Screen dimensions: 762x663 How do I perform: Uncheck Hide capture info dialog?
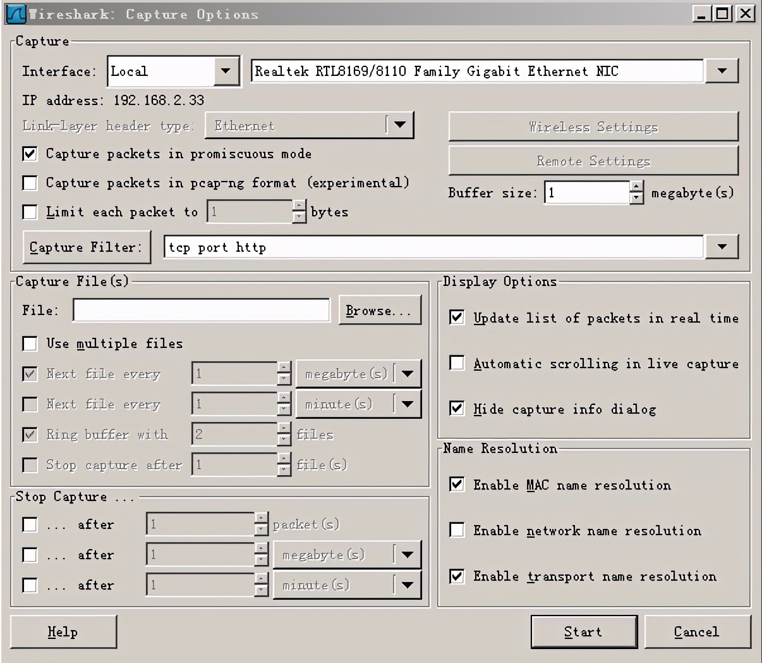[x=457, y=409]
